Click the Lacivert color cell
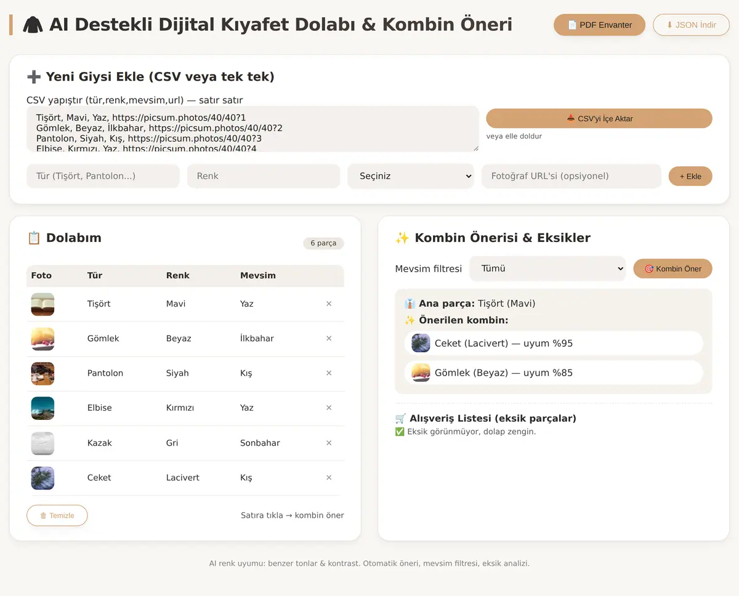 (x=183, y=478)
